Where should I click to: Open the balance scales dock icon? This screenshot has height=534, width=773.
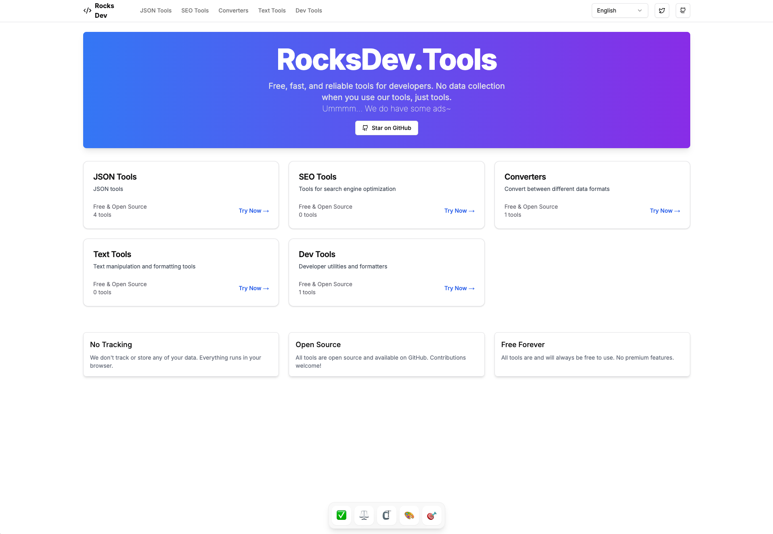(364, 515)
